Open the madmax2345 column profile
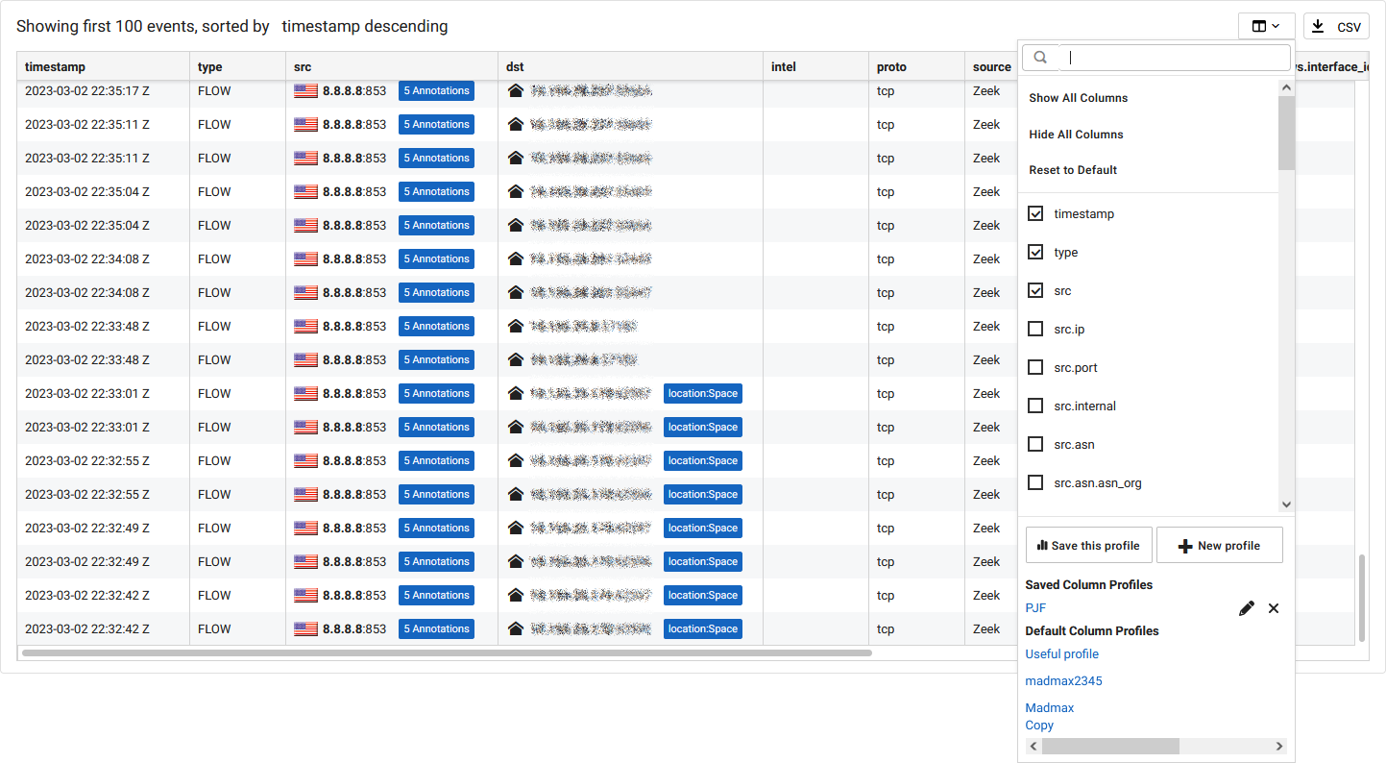1386x763 pixels. 1063,680
